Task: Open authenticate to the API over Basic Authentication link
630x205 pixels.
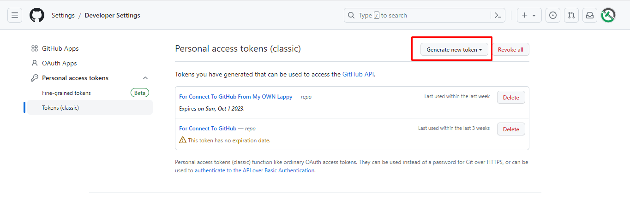Action: click(254, 170)
